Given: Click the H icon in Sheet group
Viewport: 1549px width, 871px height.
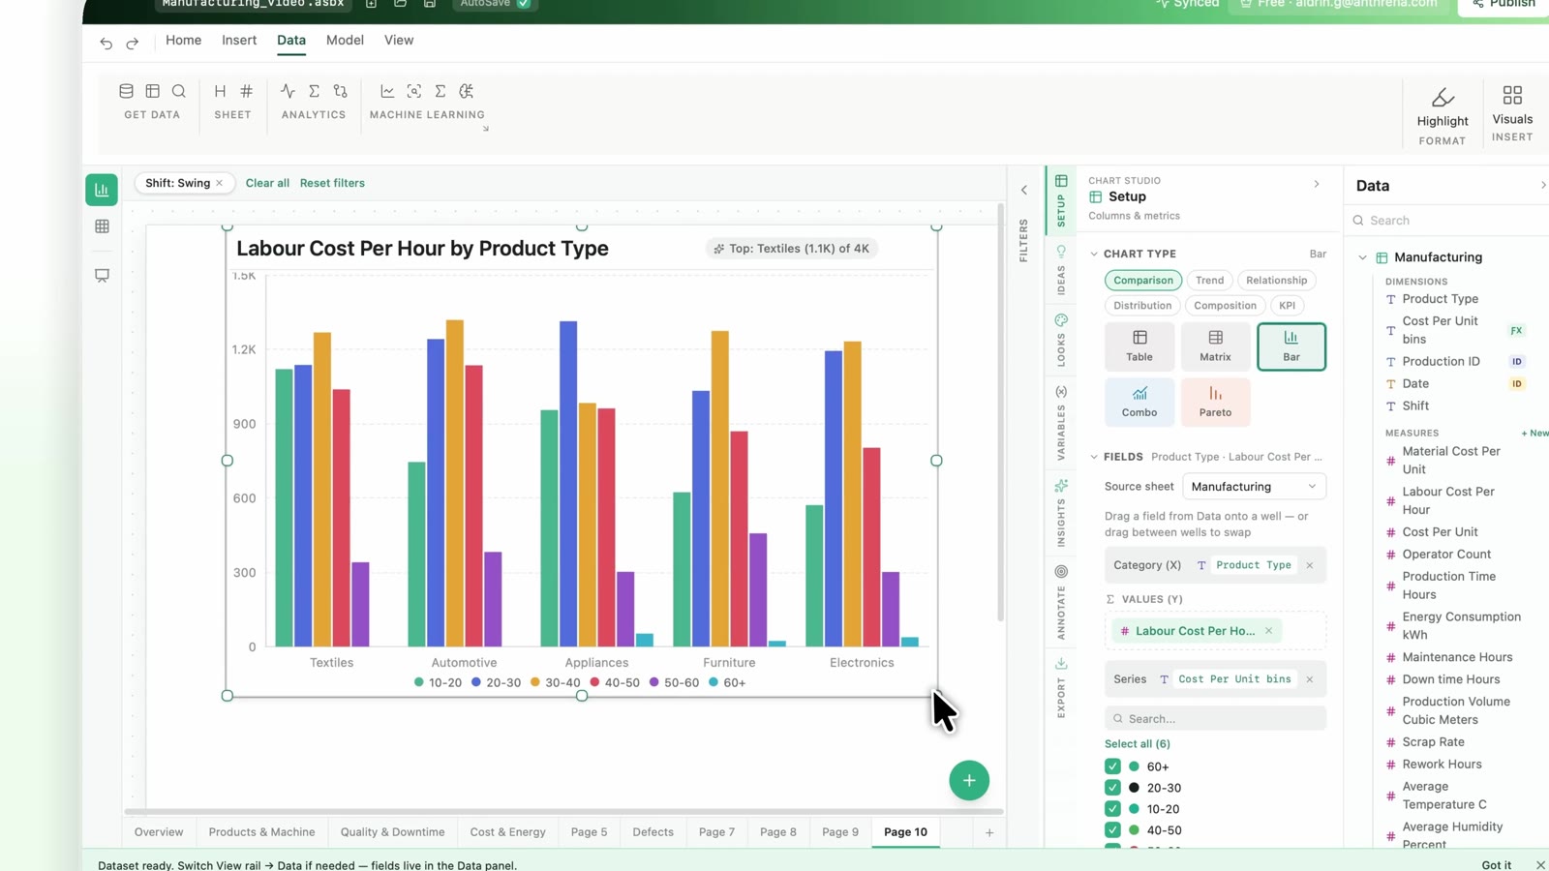Looking at the screenshot, I should [220, 91].
